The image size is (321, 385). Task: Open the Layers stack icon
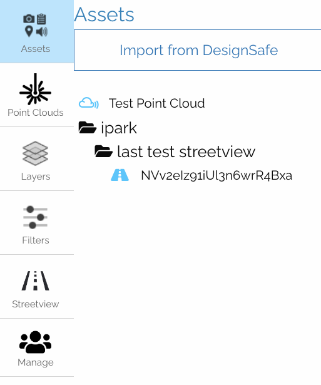35,153
